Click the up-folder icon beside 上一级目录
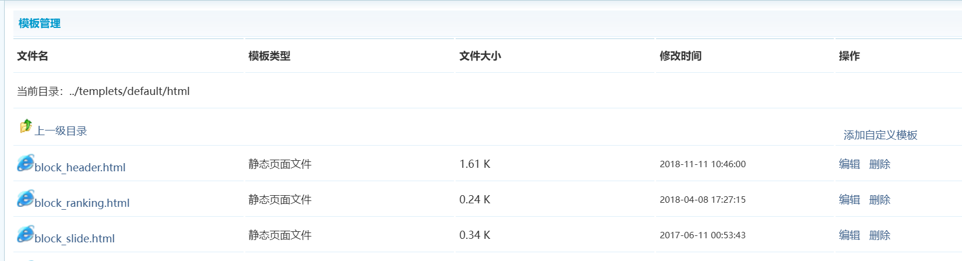The image size is (962, 261). pyautogui.click(x=26, y=126)
